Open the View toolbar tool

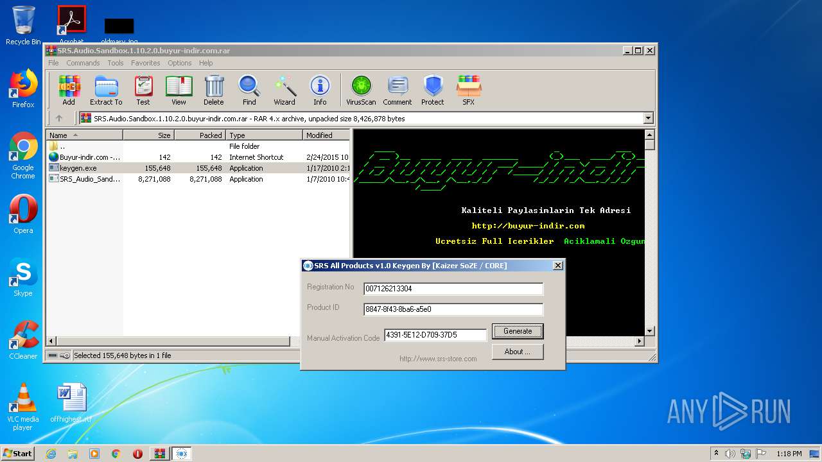pos(179,90)
